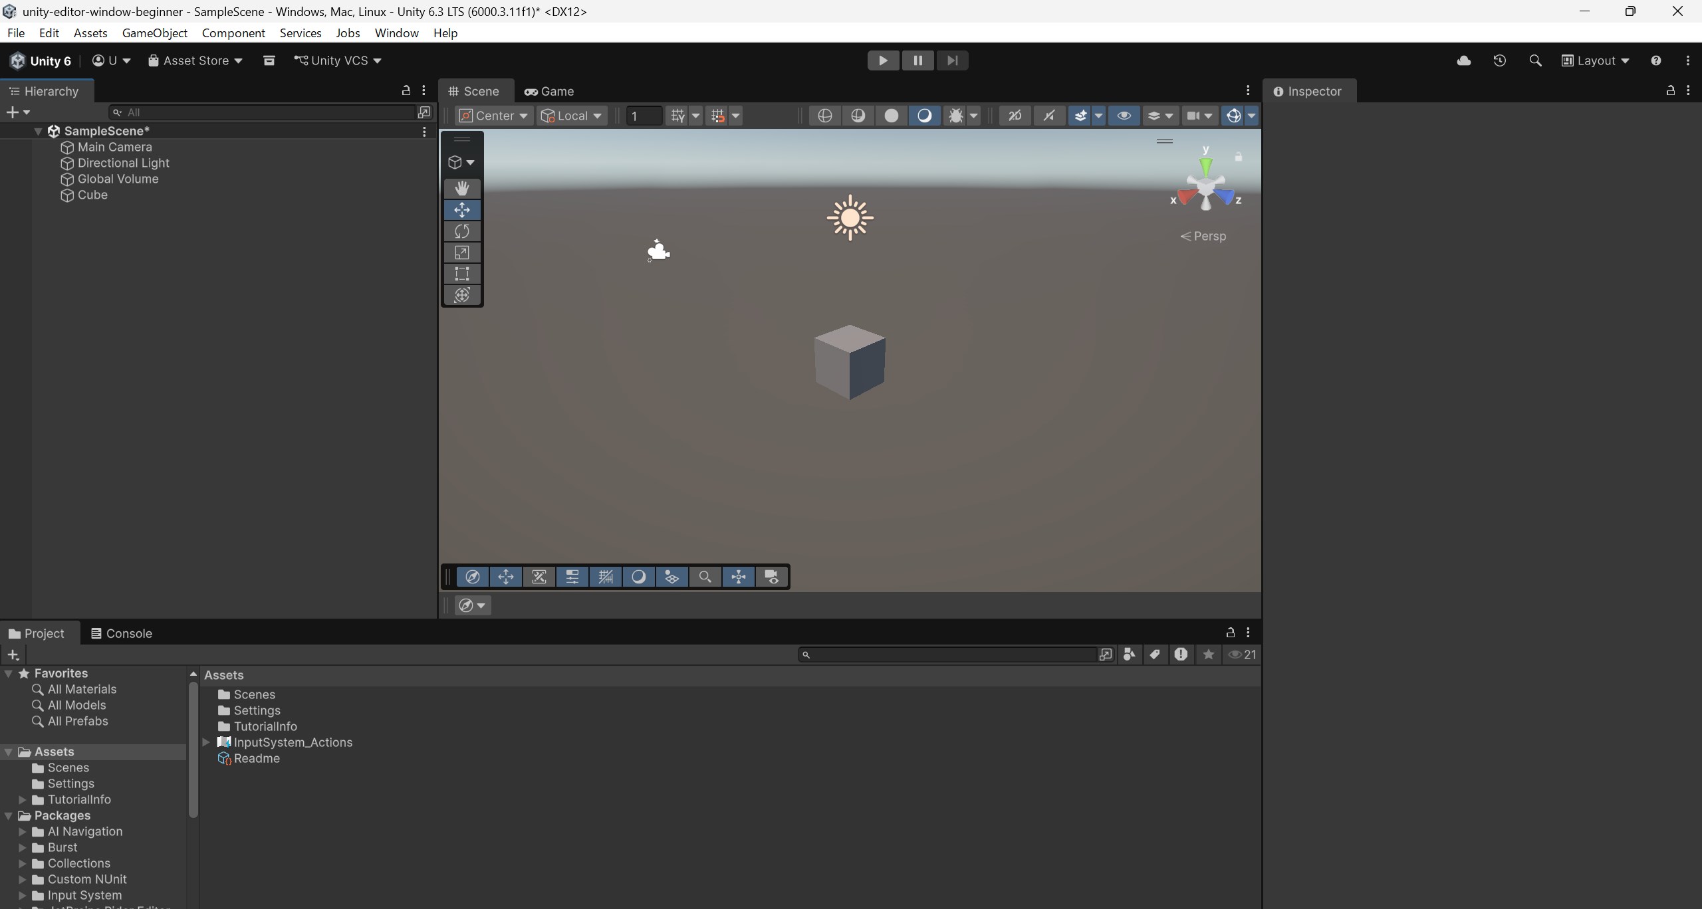Toggle 2D view mode in Scene
Viewport: 1702px width, 909px height.
coord(1015,116)
